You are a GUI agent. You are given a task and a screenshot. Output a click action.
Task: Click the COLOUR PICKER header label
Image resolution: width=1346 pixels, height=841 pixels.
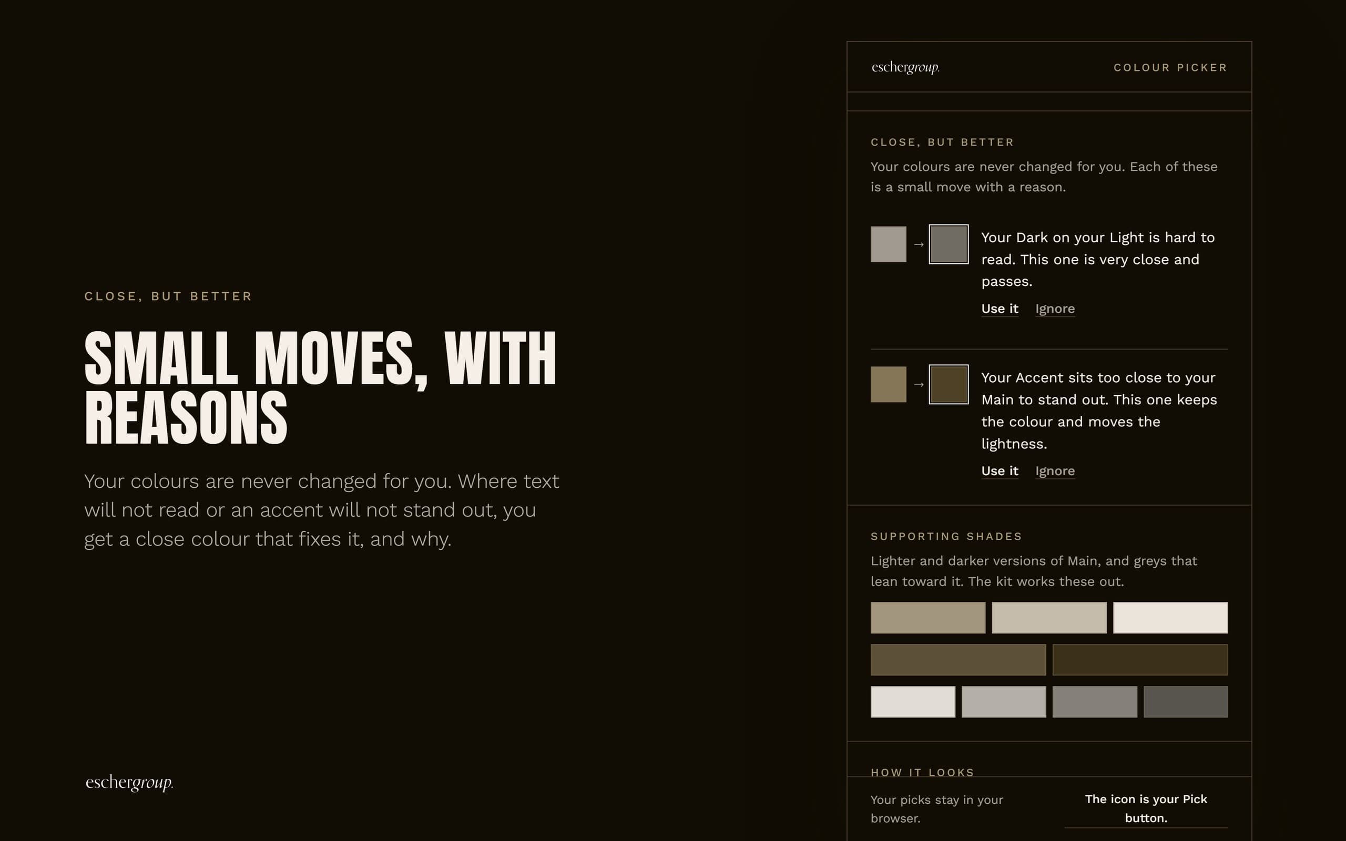tap(1170, 68)
